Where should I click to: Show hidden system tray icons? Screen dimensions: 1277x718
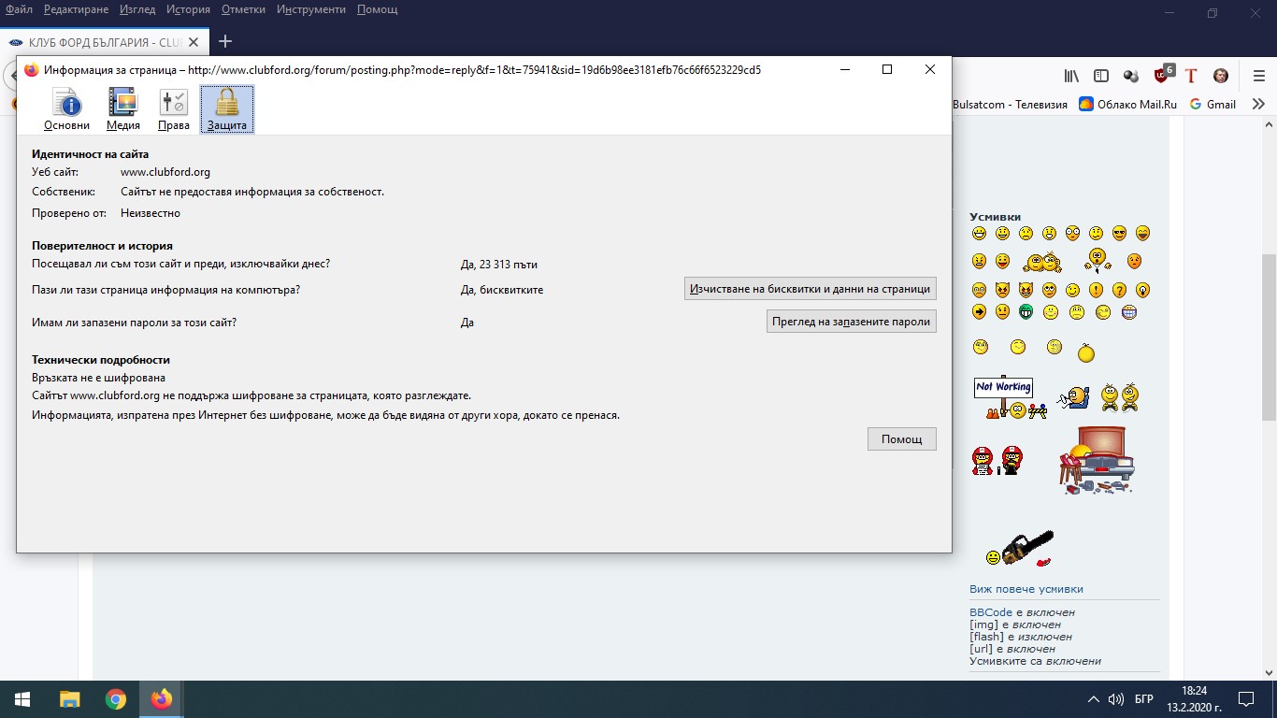[x=1093, y=699]
